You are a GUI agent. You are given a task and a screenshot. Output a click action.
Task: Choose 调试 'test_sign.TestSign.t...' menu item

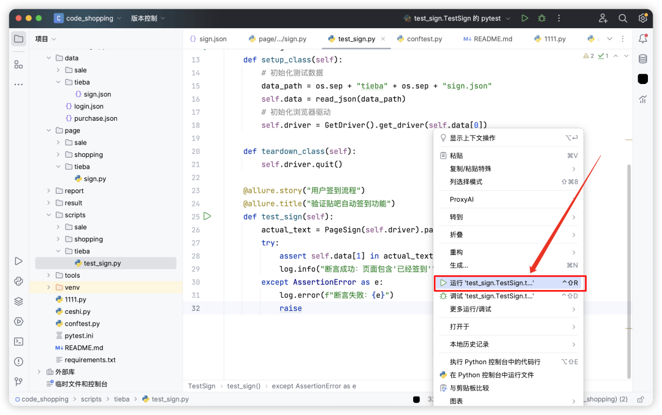[x=510, y=296]
